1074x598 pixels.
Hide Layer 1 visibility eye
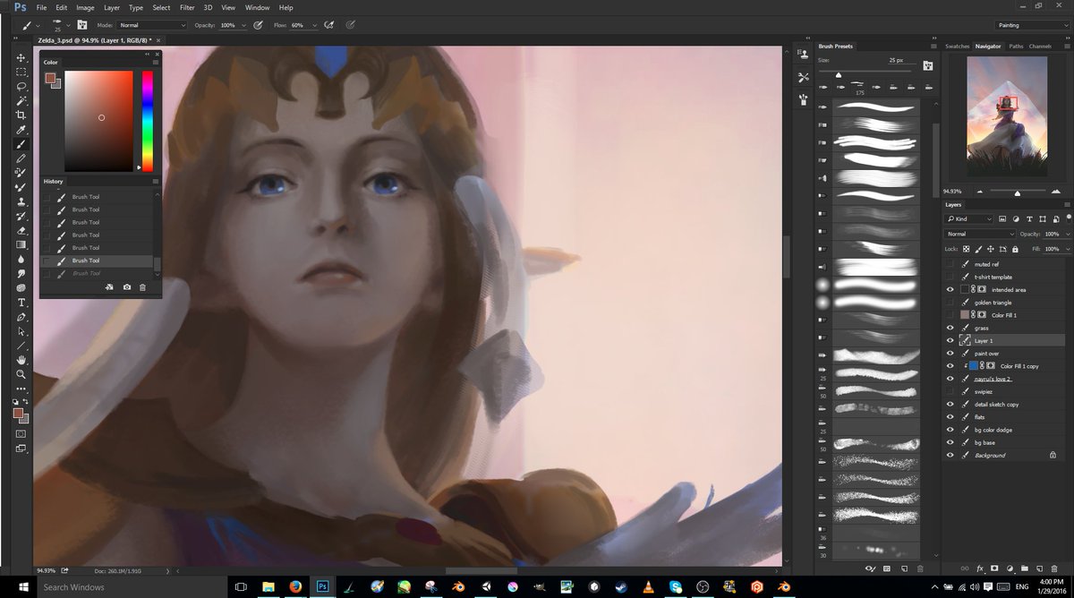coord(950,340)
